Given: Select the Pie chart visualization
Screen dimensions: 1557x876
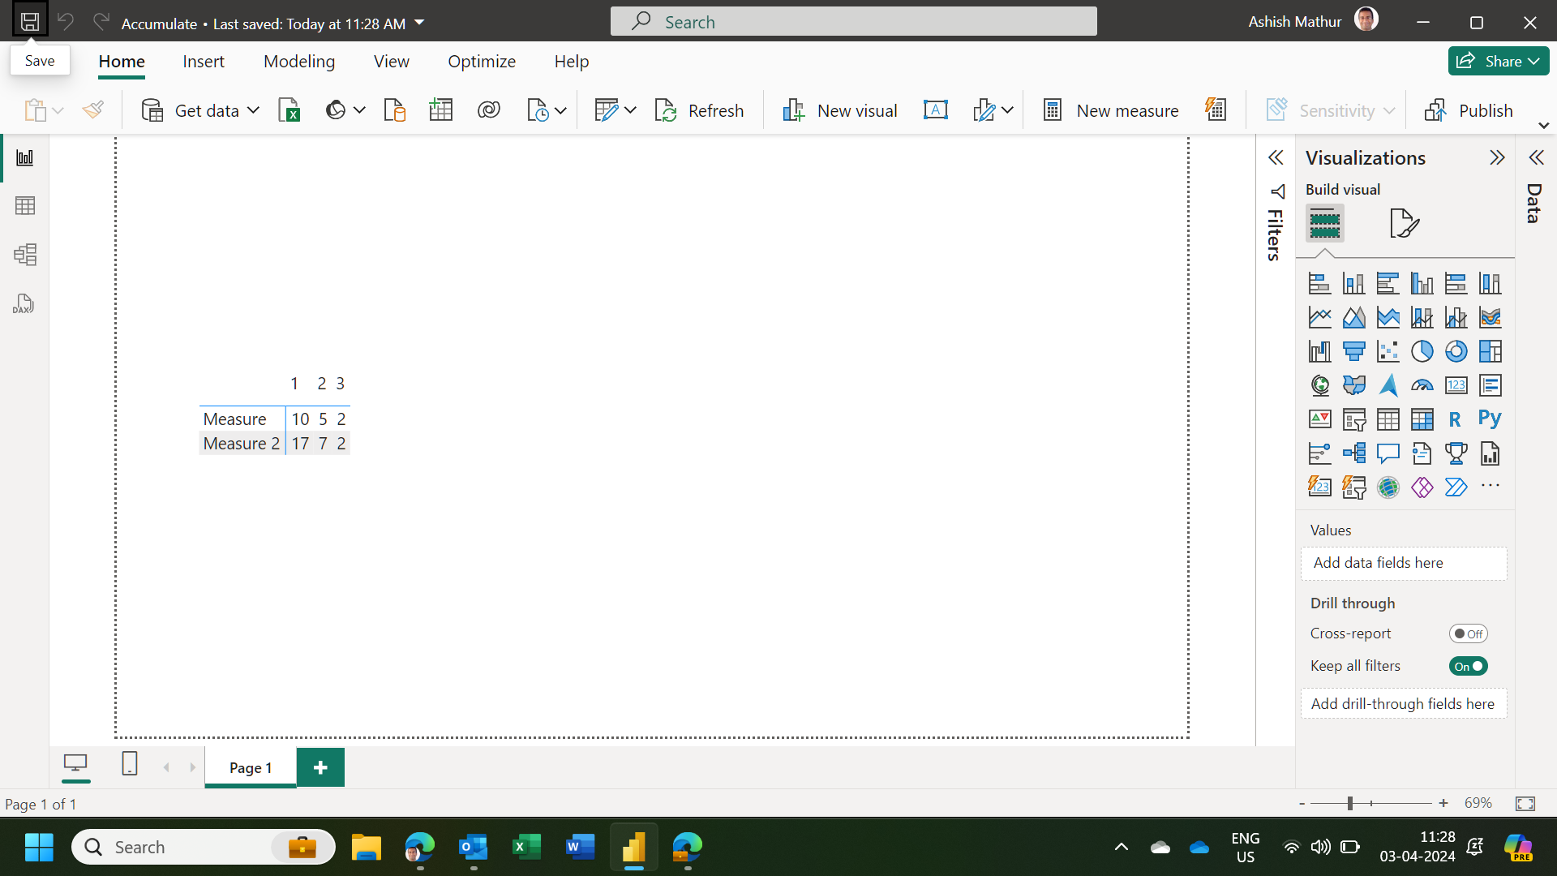Looking at the screenshot, I should coord(1422,351).
